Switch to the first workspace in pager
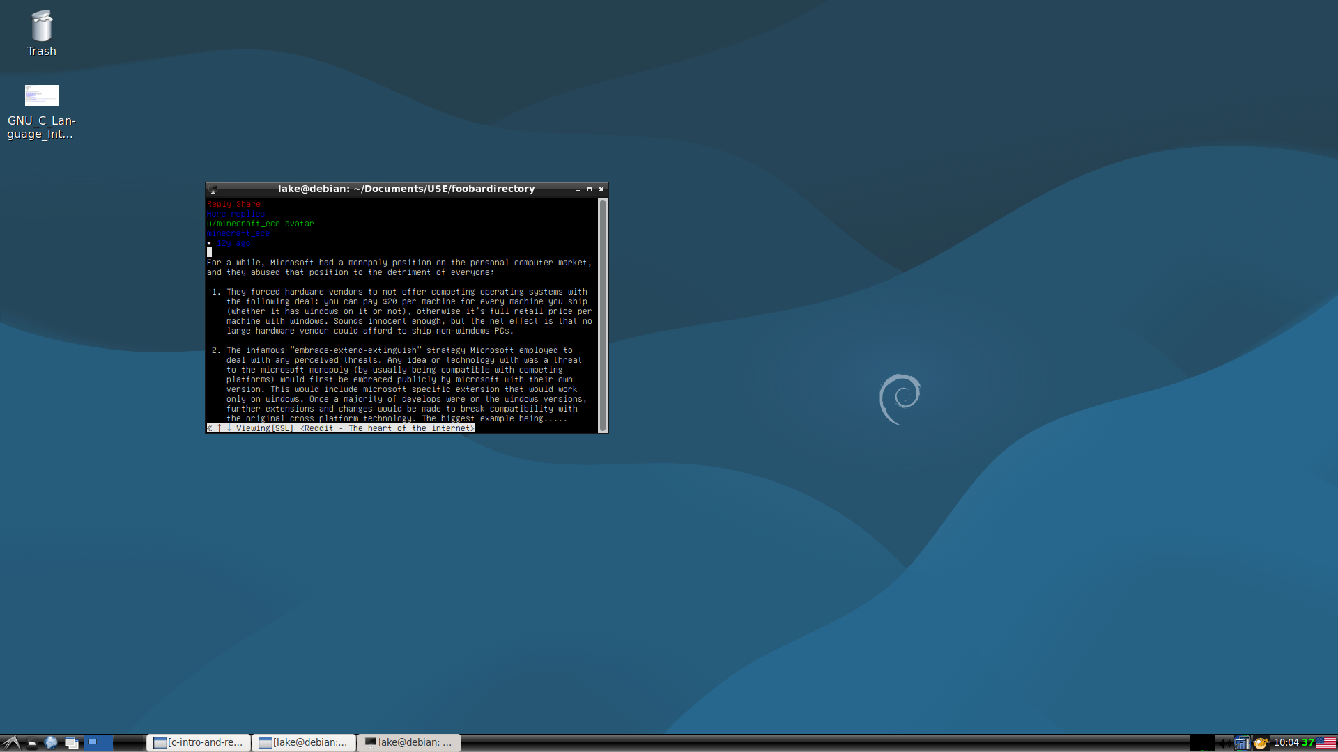 [98, 743]
